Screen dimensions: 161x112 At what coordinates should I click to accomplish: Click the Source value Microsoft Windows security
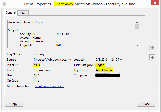(x=52, y=60)
